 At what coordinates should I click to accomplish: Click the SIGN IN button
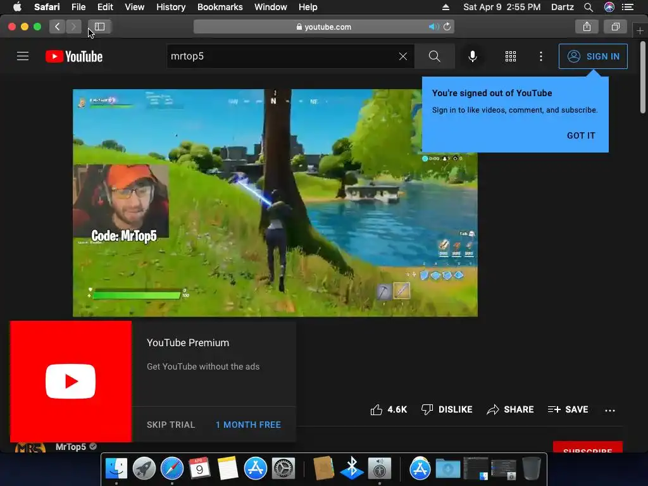pyautogui.click(x=593, y=56)
